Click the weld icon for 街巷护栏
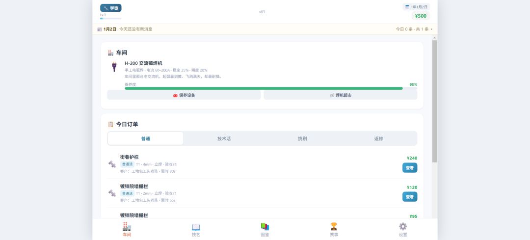Image resolution: width=530 pixels, height=240 pixels. click(112, 164)
